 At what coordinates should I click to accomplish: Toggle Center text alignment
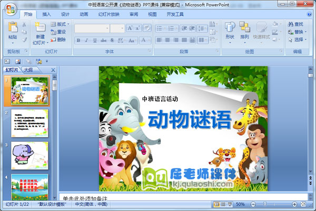(167, 40)
